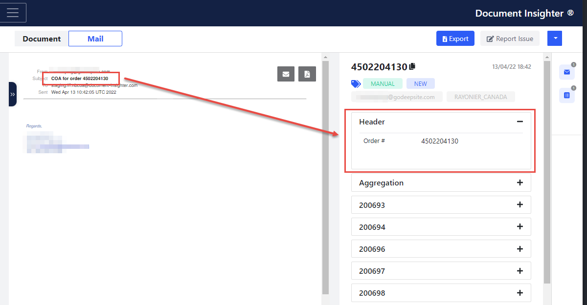587x305 pixels.
Task: Expand the 200694 section
Action: pos(519,227)
